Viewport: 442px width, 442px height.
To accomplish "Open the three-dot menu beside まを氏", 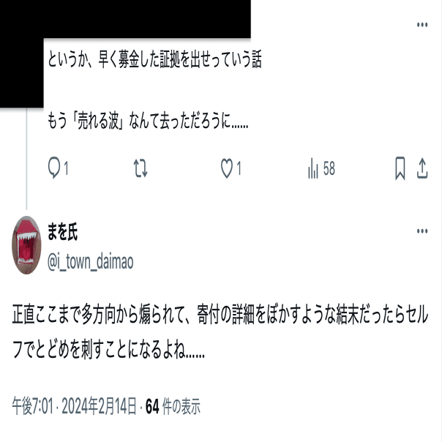I will pos(422,231).
